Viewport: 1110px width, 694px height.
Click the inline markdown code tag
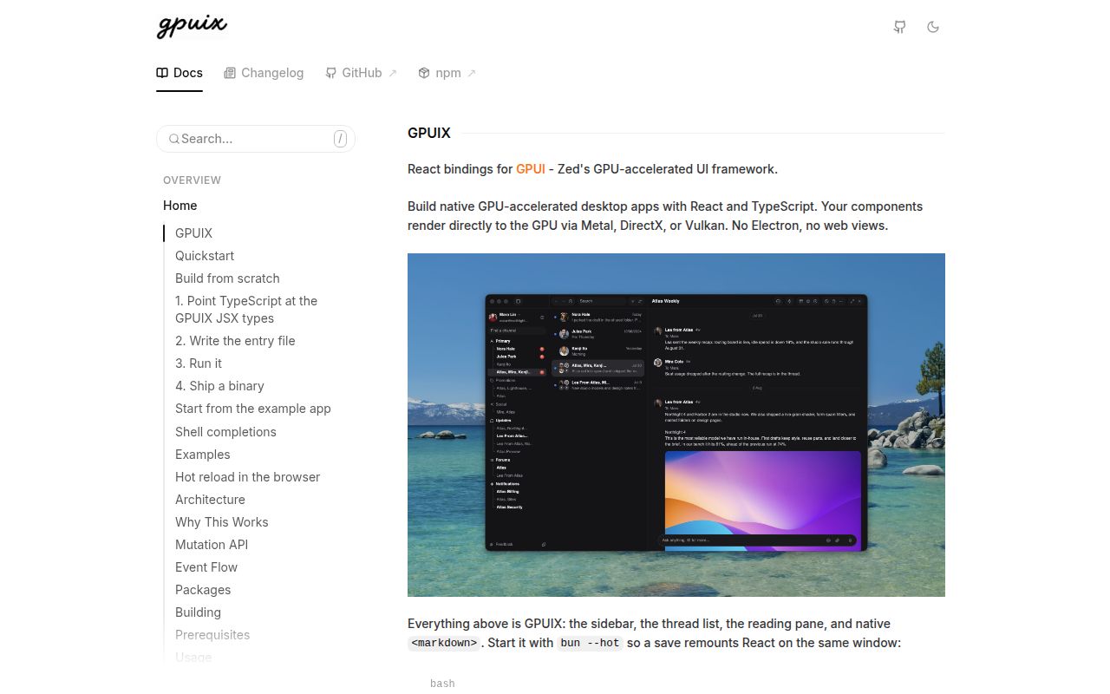[444, 643]
